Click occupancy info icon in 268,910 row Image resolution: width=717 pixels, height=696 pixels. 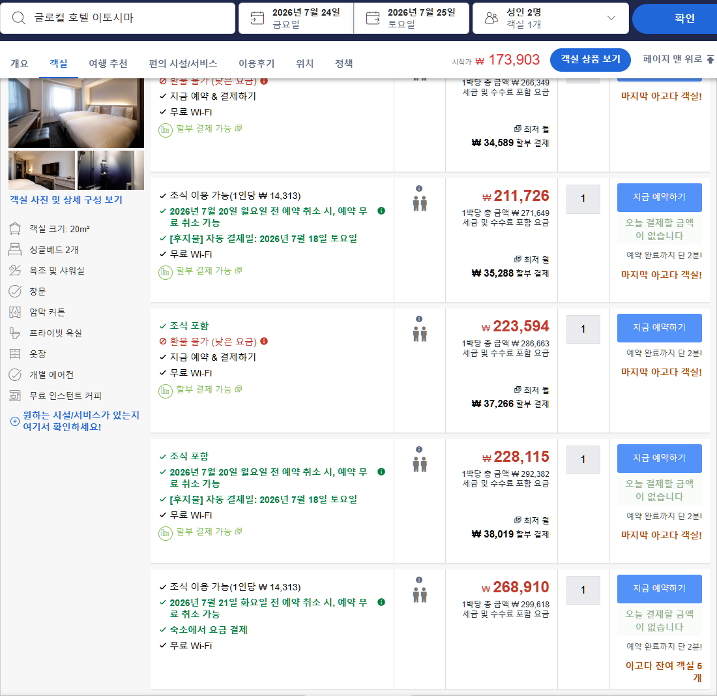pos(419,580)
